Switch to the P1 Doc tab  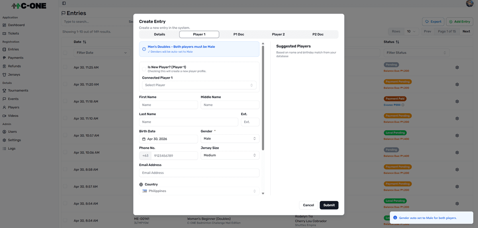click(x=239, y=35)
